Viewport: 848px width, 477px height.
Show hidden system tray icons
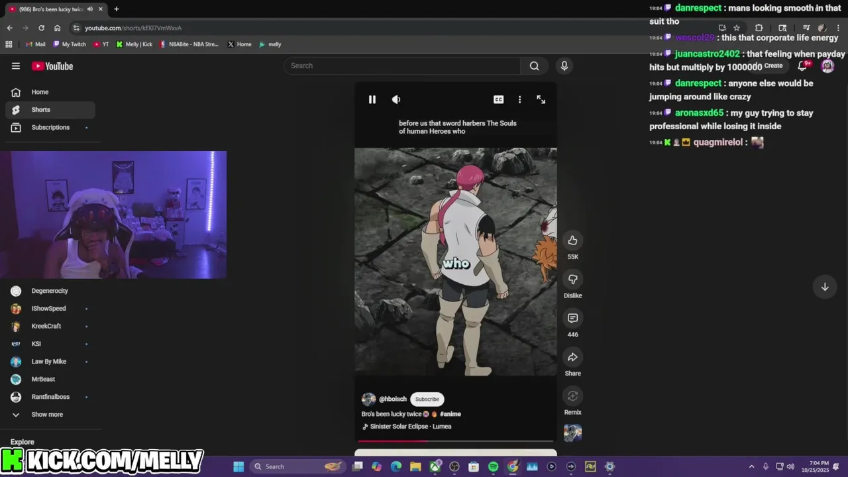point(751,466)
